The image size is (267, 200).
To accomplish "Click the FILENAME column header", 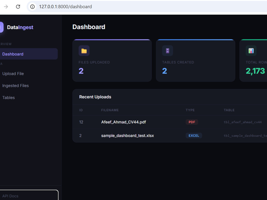I will (110, 110).
